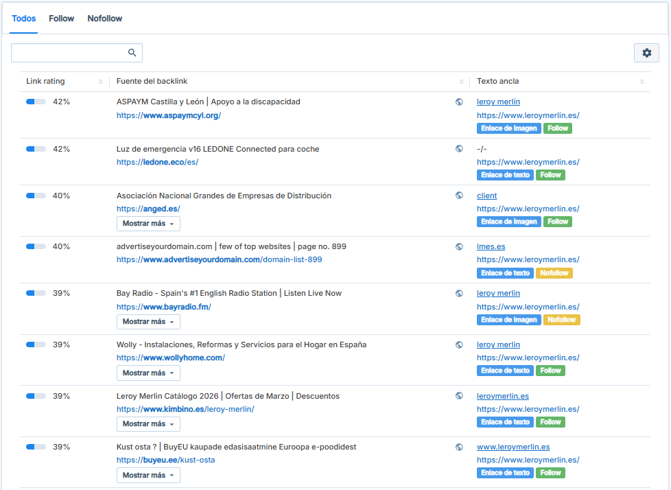Viewport: 671px width, 490px height.
Task: Click the globe icon on the ASPAYM row
Action: point(459,101)
